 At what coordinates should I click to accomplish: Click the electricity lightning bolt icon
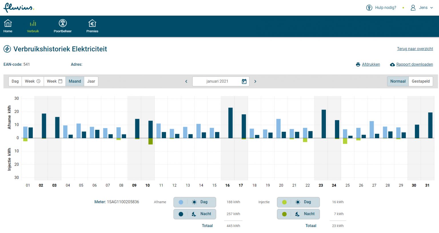point(7,49)
